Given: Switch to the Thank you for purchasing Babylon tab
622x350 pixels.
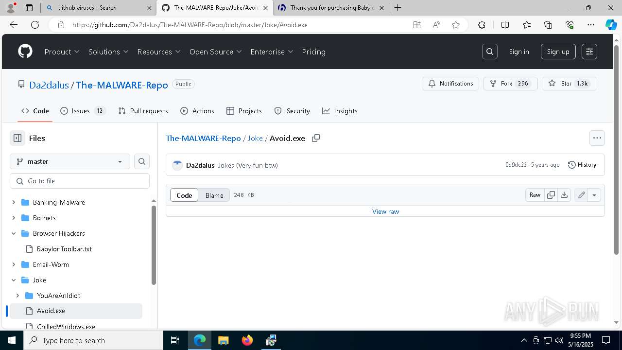Looking at the screenshot, I should 331,8.
